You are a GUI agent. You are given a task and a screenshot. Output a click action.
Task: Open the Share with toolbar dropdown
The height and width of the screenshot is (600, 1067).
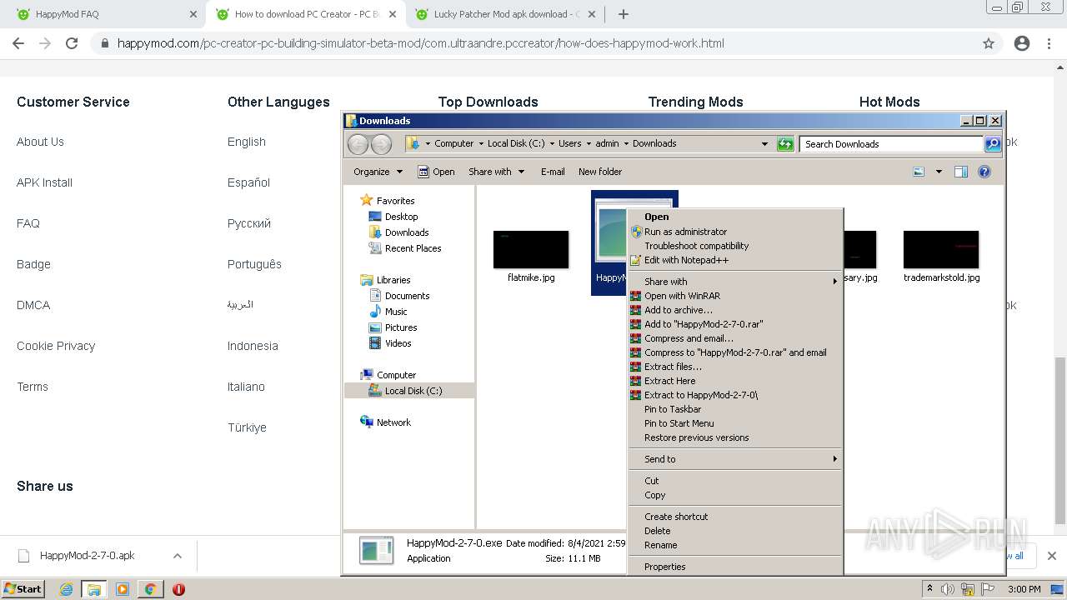tap(496, 172)
